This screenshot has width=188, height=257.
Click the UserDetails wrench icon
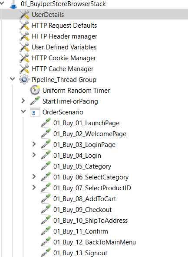coord(24,15)
